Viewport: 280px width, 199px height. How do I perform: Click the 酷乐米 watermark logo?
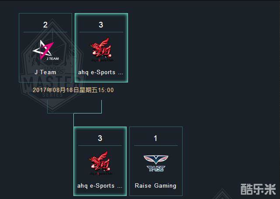pos(258,189)
